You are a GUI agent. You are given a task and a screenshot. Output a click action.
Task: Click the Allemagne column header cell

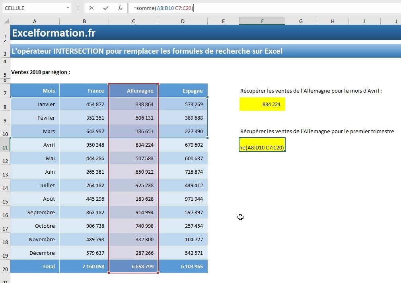coord(134,91)
